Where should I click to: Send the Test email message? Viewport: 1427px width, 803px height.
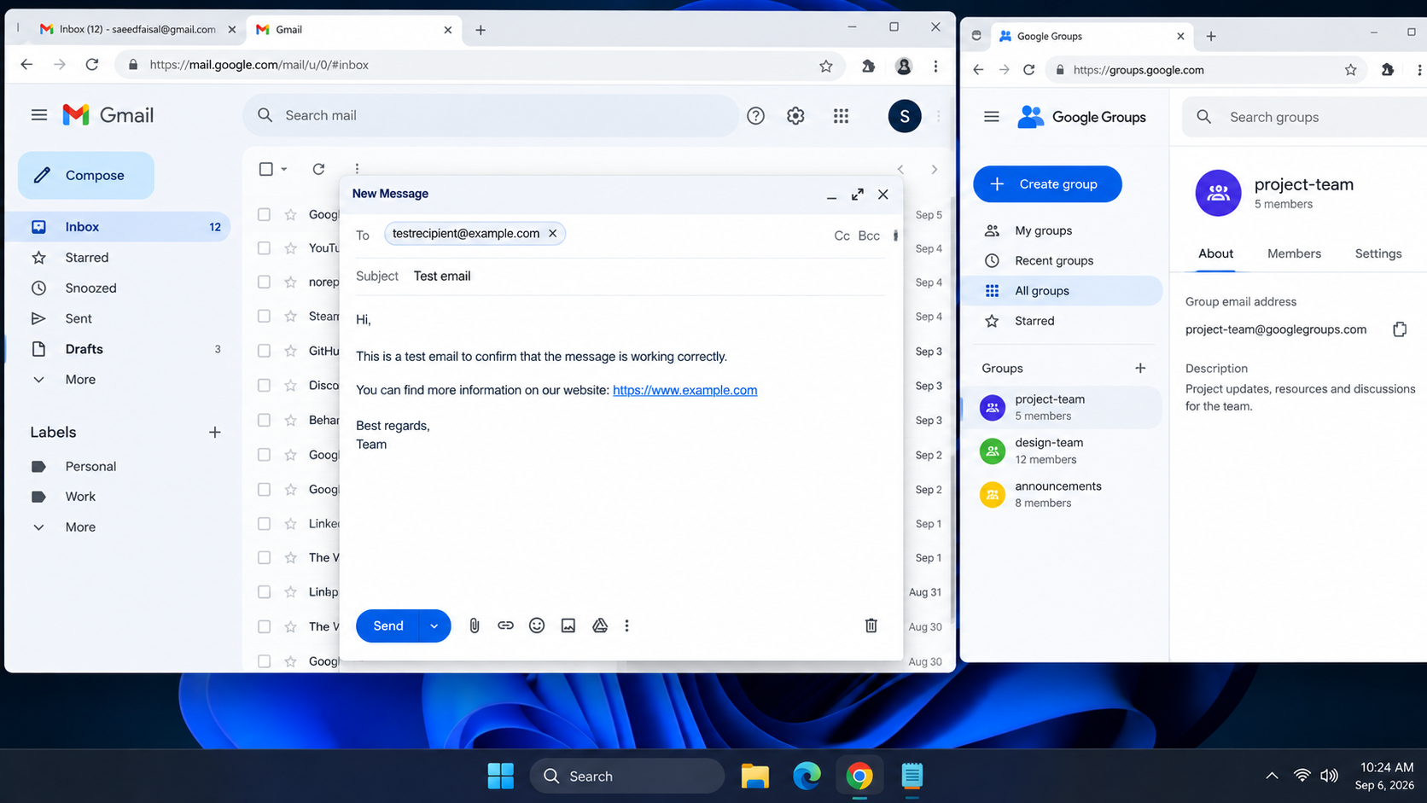click(388, 626)
